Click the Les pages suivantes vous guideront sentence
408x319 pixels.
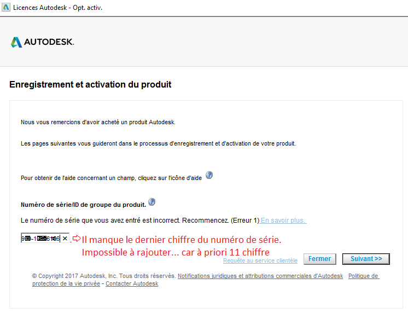pyautogui.click(x=158, y=143)
